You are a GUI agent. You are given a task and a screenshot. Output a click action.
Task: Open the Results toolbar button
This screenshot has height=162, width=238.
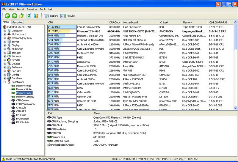point(68,16)
